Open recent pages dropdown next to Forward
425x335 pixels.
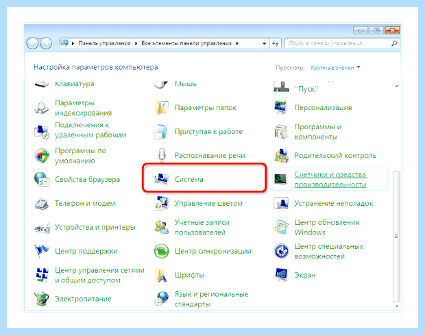56,44
